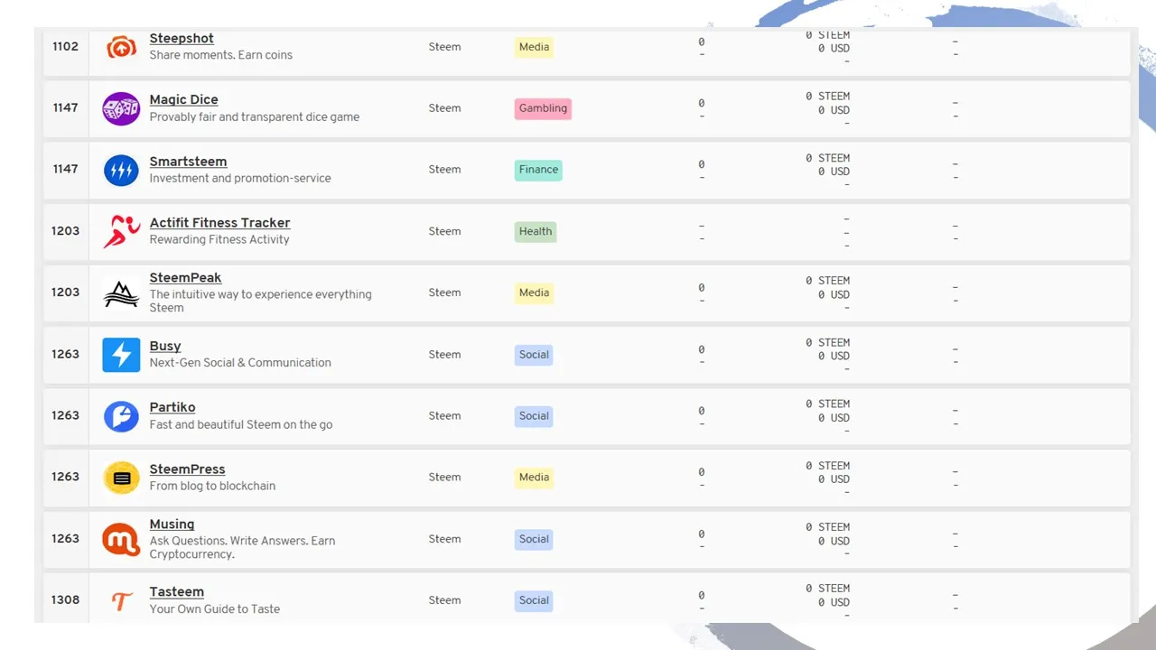The width and height of the screenshot is (1156, 650).
Task: Select the Social tag on Musing row
Action: (534, 539)
